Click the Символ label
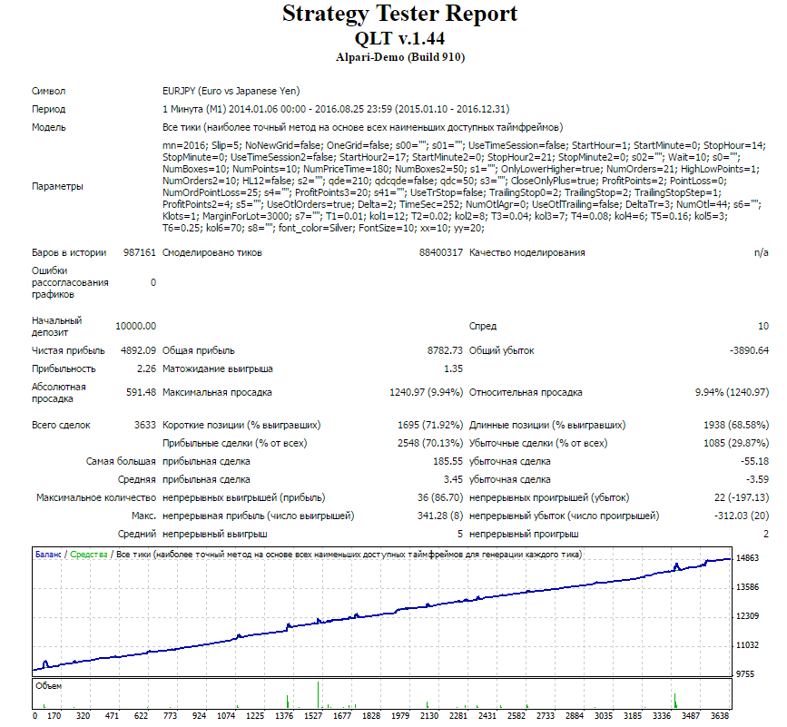Image resolution: width=787 pixels, height=727 pixels. [x=48, y=91]
